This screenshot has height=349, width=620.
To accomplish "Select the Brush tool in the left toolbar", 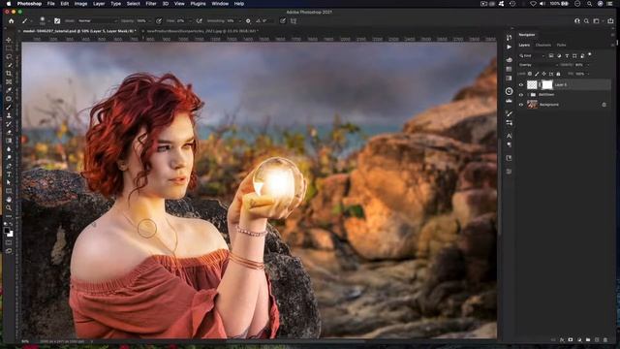I will pyautogui.click(x=9, y=107).
